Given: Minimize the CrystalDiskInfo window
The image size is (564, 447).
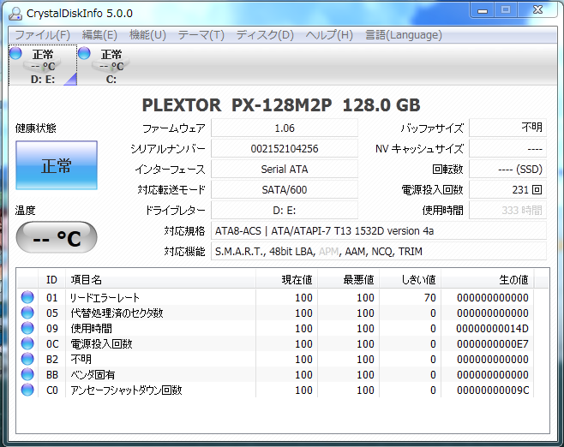Looking at the screenshot, I should tap(483, 10).
